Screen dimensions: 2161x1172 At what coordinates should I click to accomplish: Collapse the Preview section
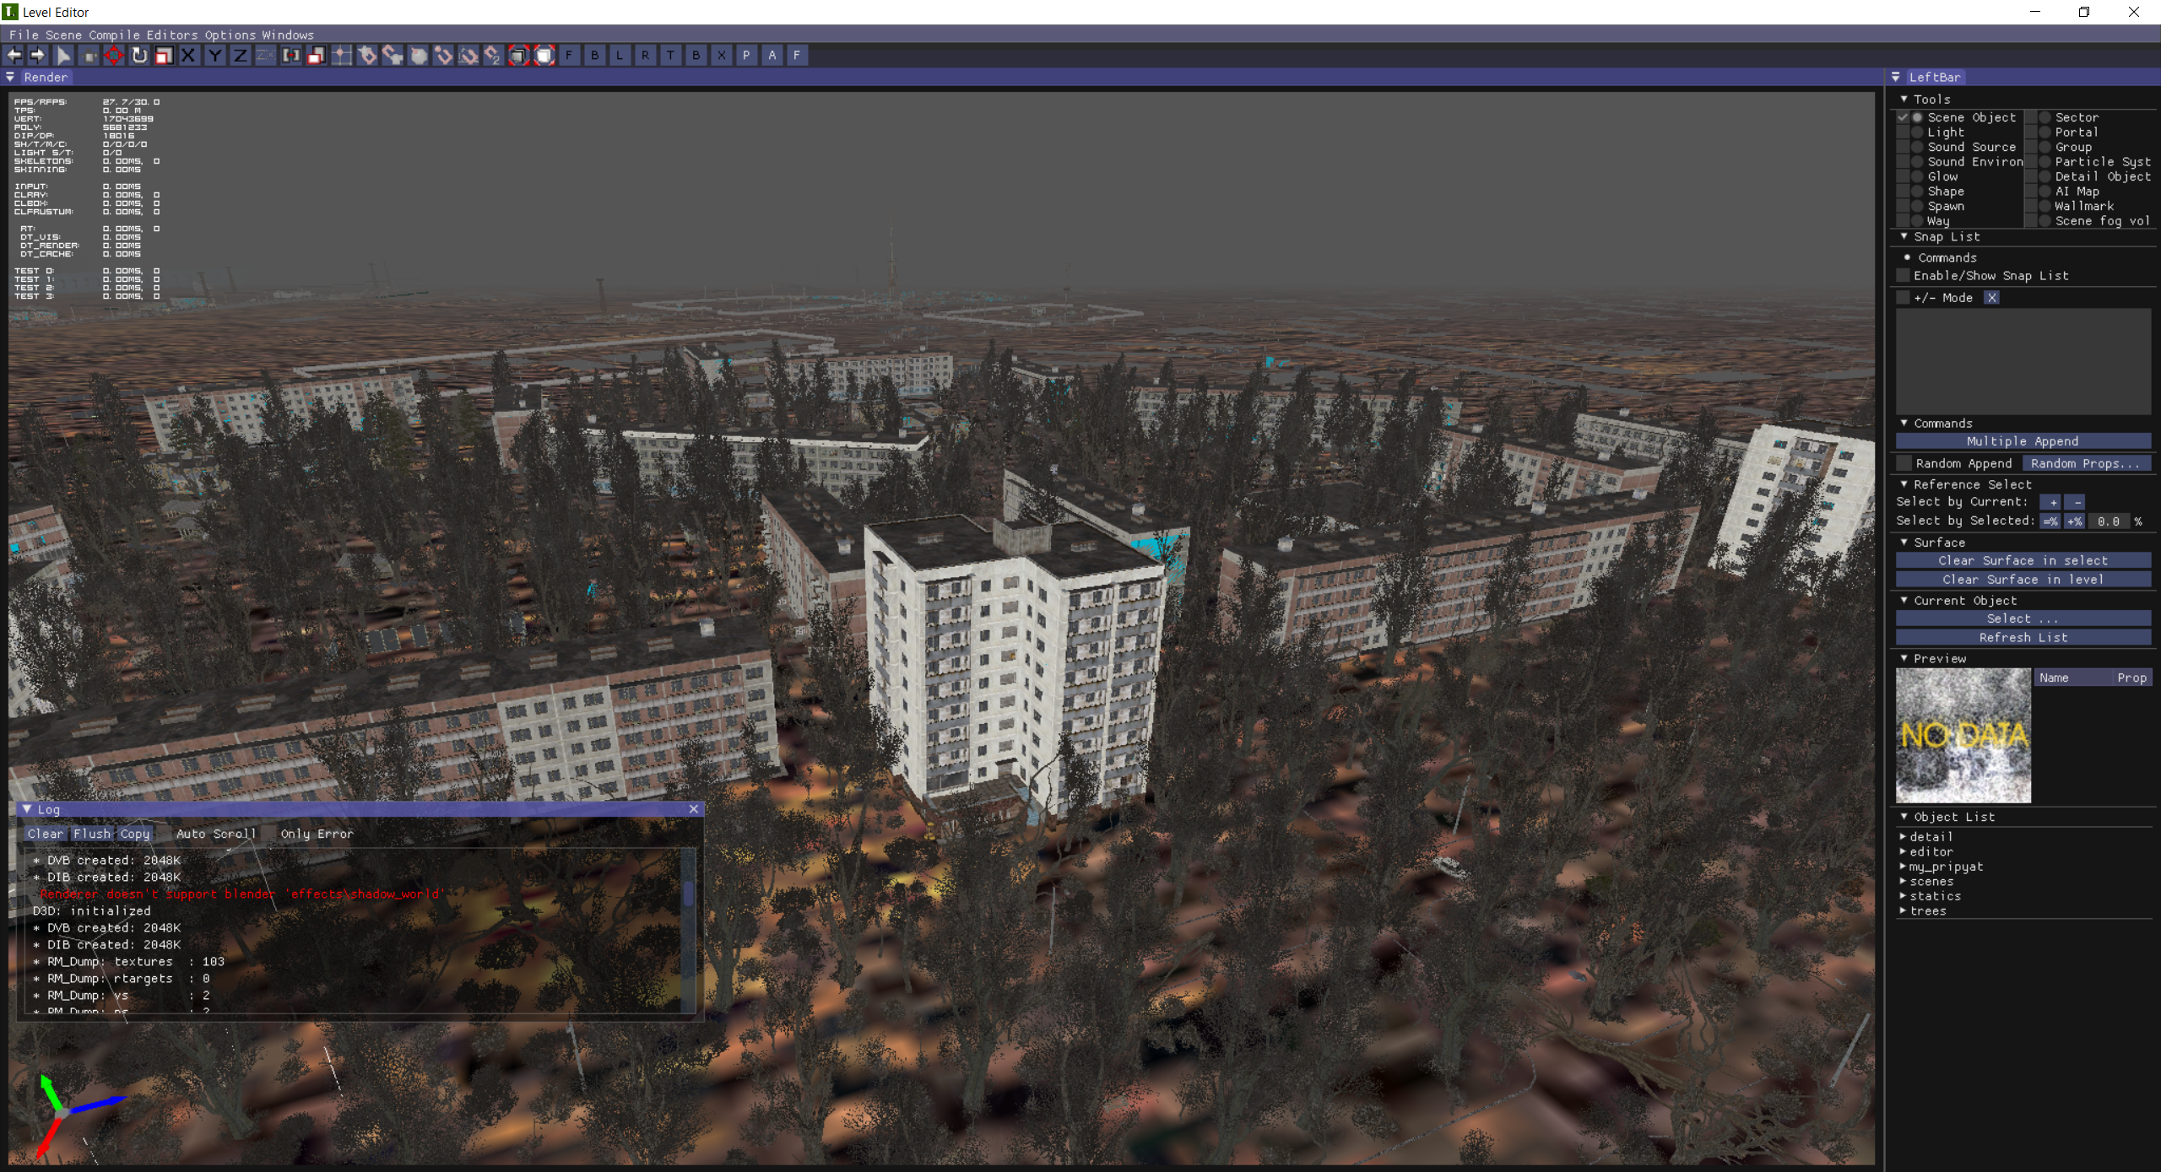1904,659
